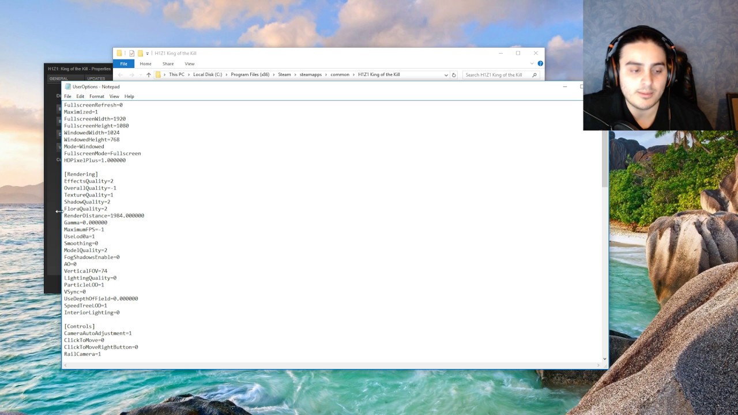This screenshot has width=738, height=415.
Task: Click the Explorer Up-one-level arrow
Action: pos(148,75)
